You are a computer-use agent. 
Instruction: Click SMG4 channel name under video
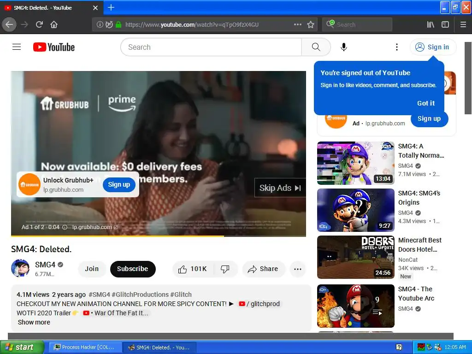(45, 265)
